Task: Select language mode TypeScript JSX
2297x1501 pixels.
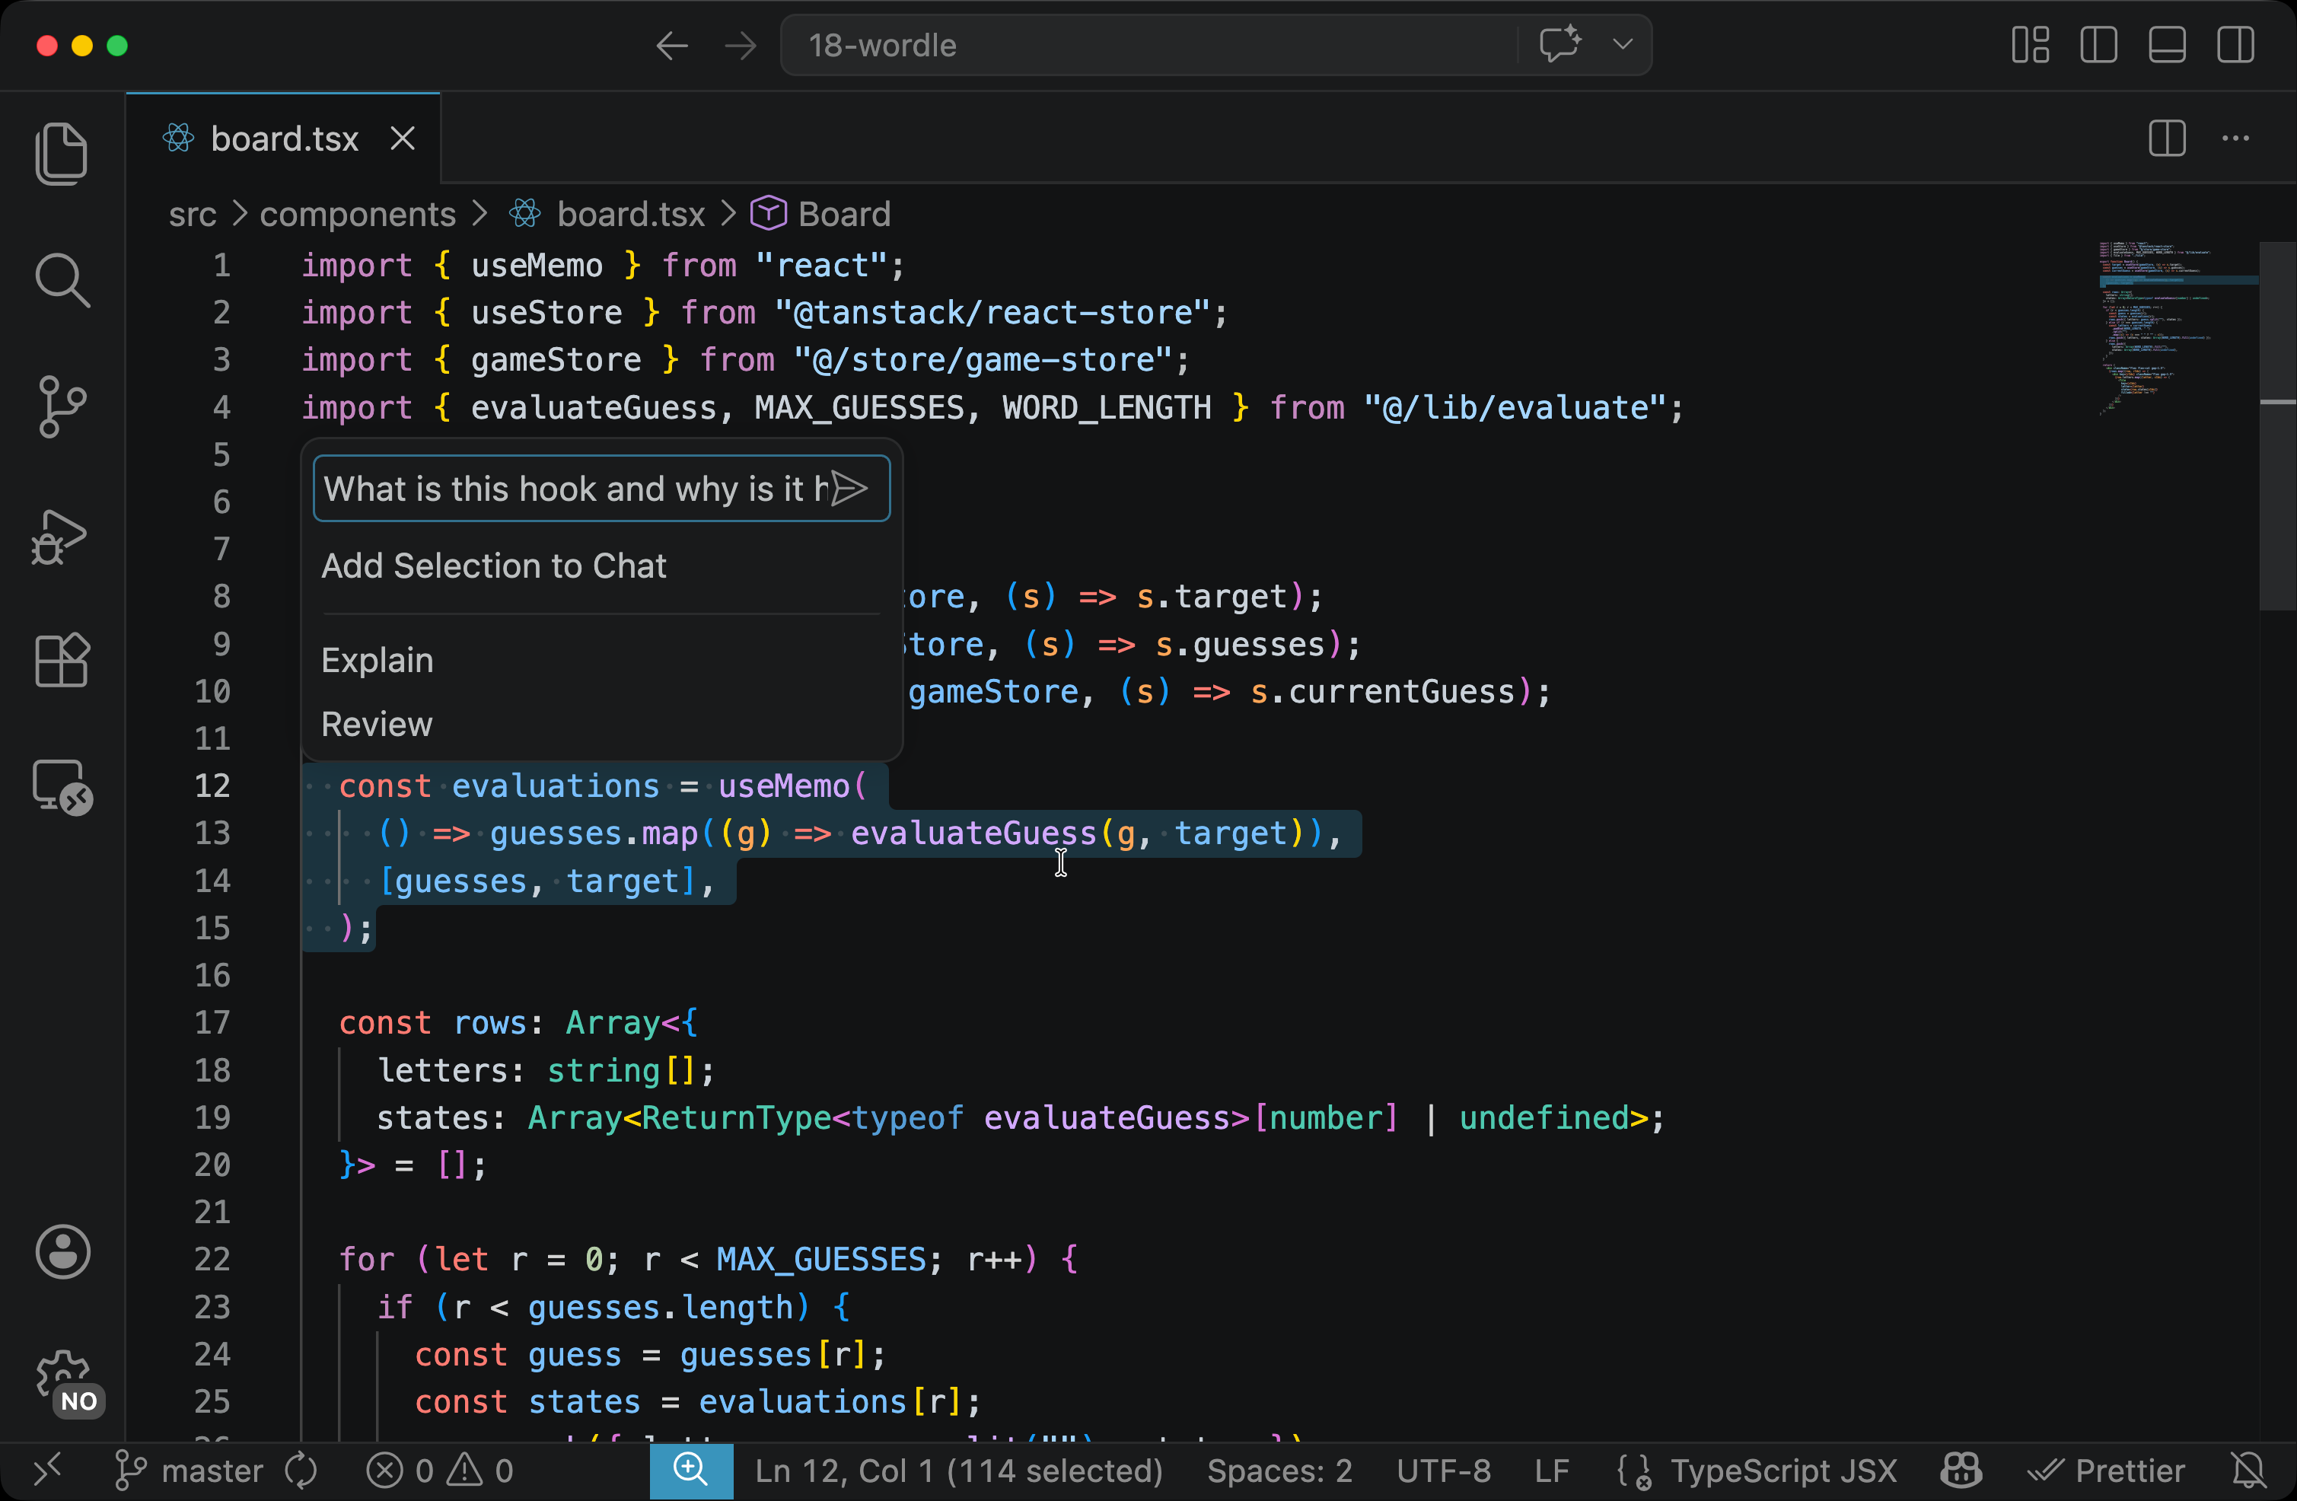Action: (1783, 1471)
